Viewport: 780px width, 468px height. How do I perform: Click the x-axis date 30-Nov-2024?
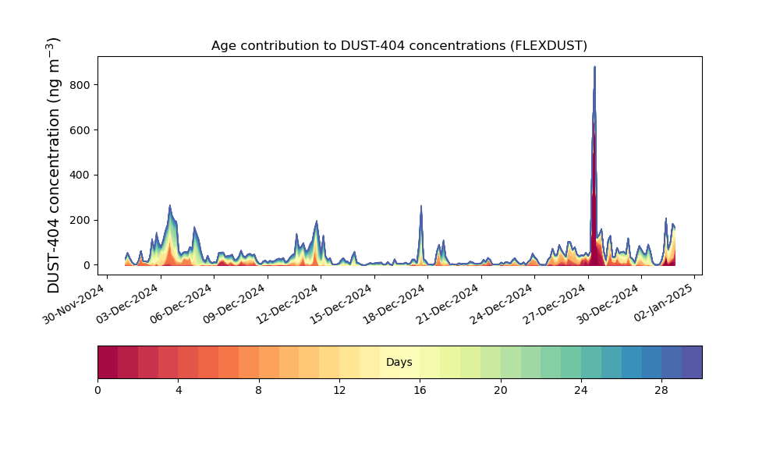[75, 303]
